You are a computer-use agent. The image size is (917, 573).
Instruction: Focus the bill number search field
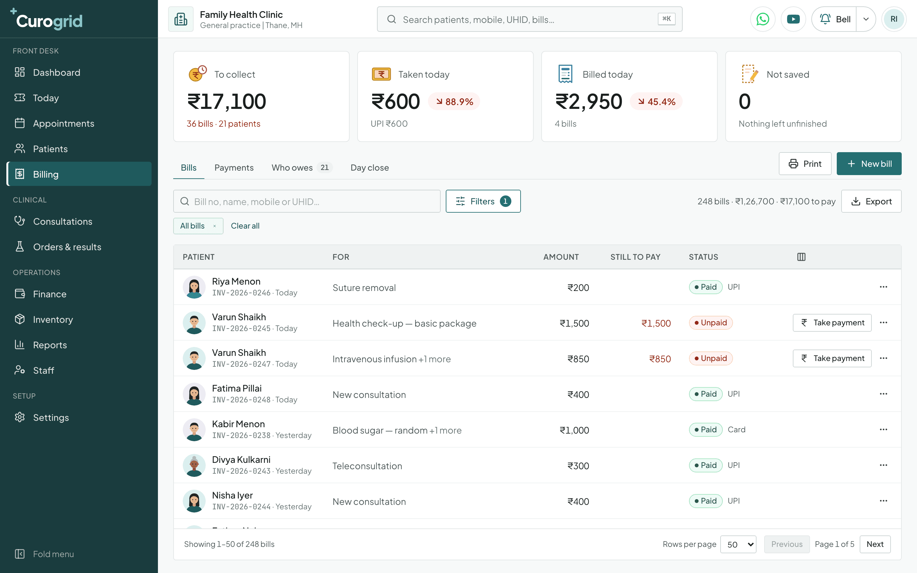307,201
